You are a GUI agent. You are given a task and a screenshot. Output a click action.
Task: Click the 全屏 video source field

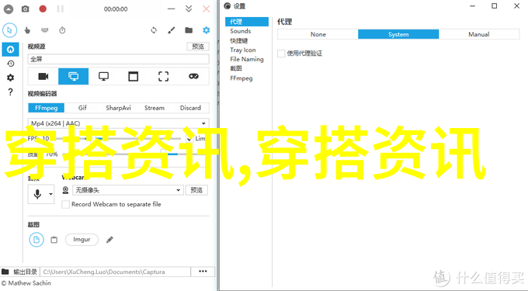click(118, 59)
